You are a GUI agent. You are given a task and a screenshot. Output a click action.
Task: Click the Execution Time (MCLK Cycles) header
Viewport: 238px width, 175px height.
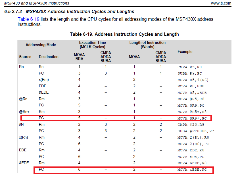92,45
